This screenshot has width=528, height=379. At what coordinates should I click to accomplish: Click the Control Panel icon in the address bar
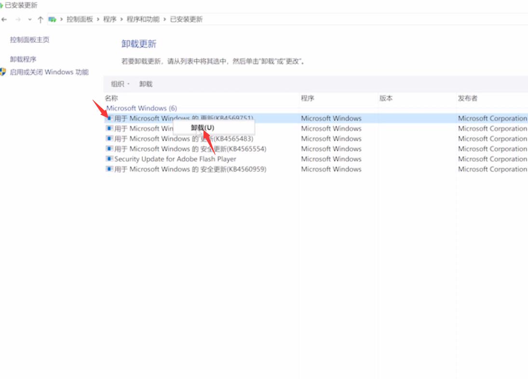[52, 20]
